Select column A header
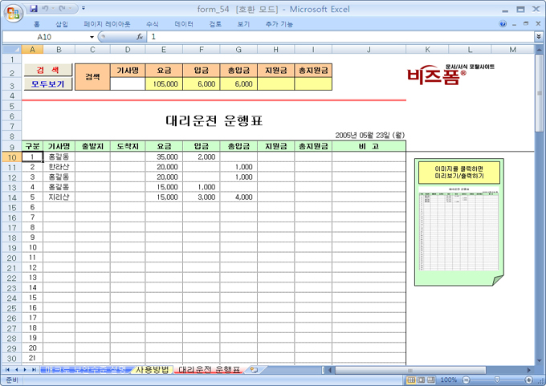 32,50
